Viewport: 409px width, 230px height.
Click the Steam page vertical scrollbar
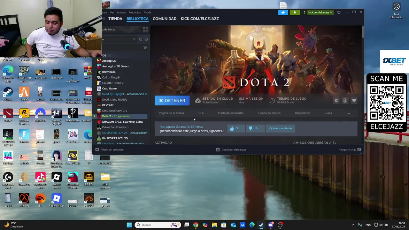pos(363,32)
